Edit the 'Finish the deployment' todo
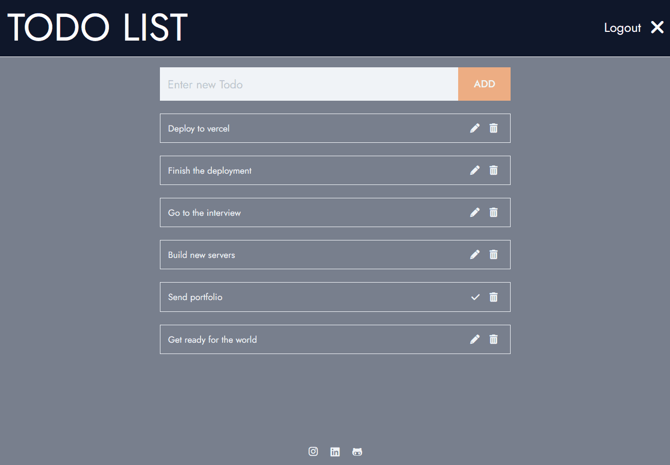This screenshot has height=465, width=670. (475, 170)
